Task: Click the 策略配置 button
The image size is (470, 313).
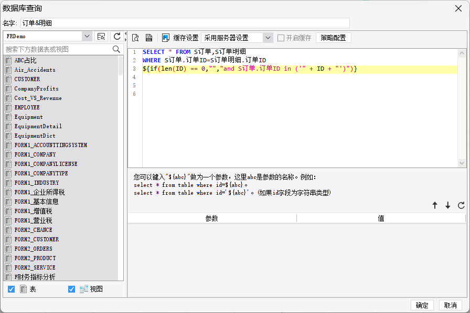Action: pyautogui.click(x=333, y=38)
